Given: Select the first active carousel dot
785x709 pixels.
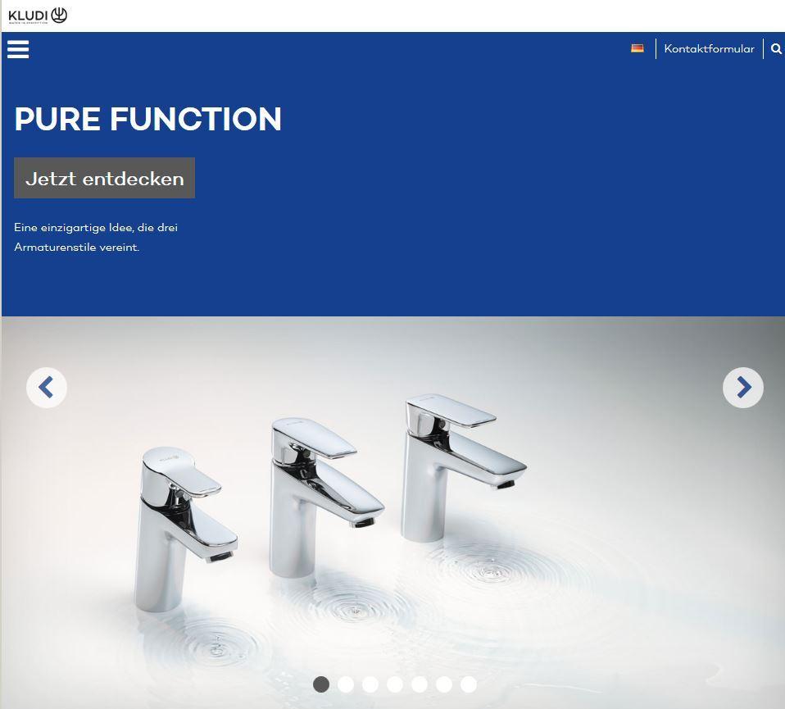Looking at the screenshot, I should coord(321,684).
